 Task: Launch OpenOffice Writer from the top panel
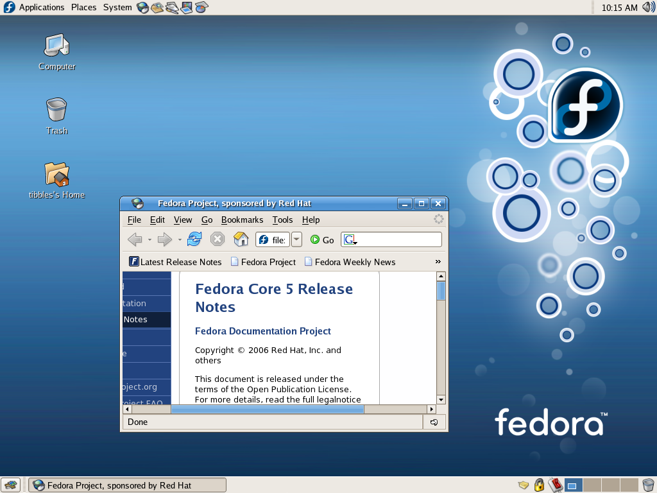click(172, 8)
